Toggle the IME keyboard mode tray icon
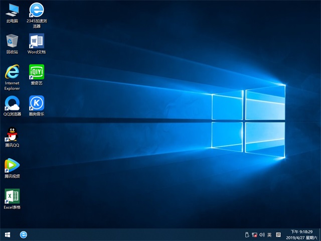The image size is (321, 241). 278,234
